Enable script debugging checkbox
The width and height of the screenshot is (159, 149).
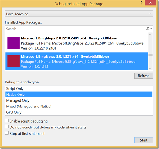(7, 120)
